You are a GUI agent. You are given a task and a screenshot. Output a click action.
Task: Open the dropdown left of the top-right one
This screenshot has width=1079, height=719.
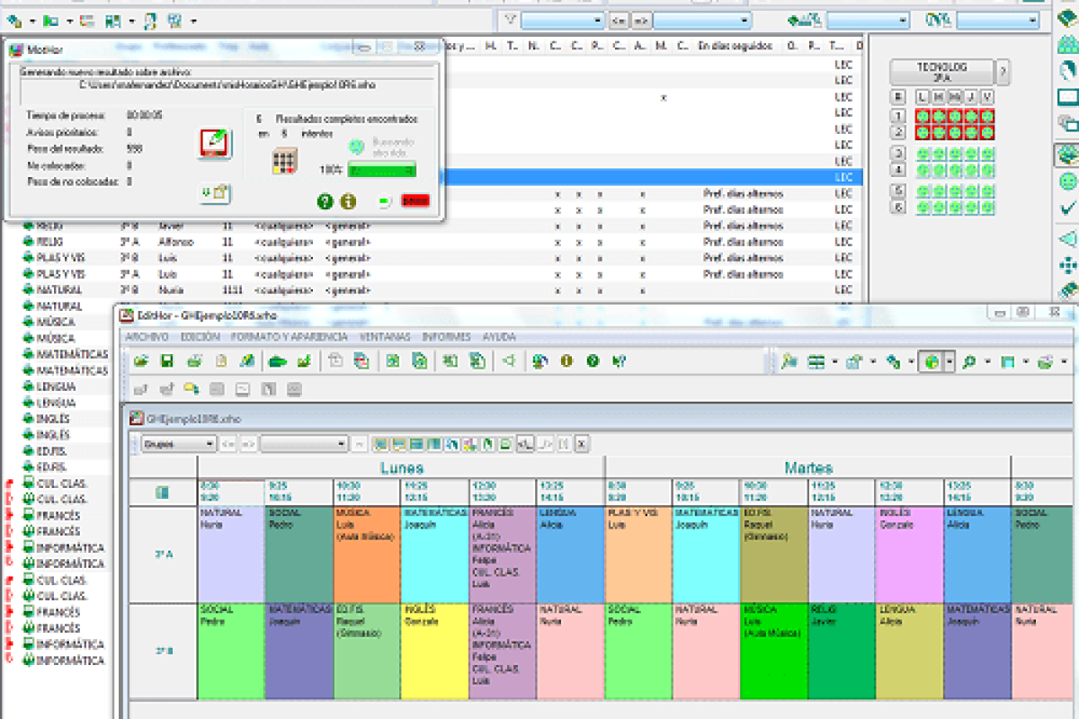[x=868, y=20]
